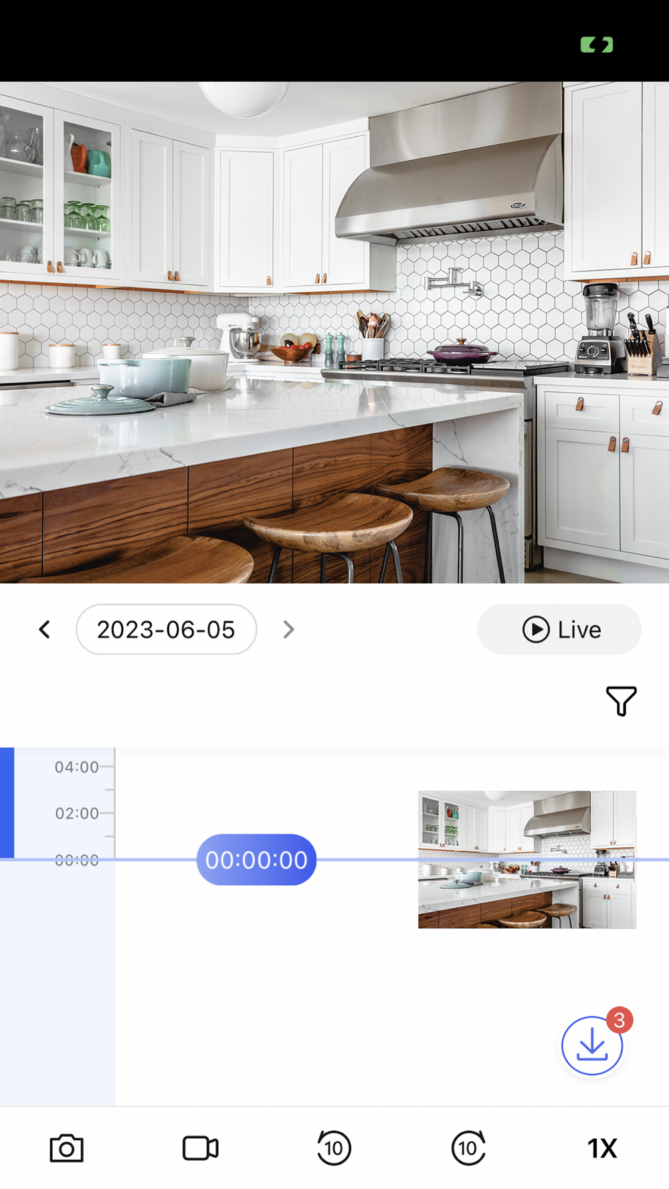Tap the 00:00:00 timeline time marker
Viewport: 669px width, 1189px height.
(x=256, y=859)
